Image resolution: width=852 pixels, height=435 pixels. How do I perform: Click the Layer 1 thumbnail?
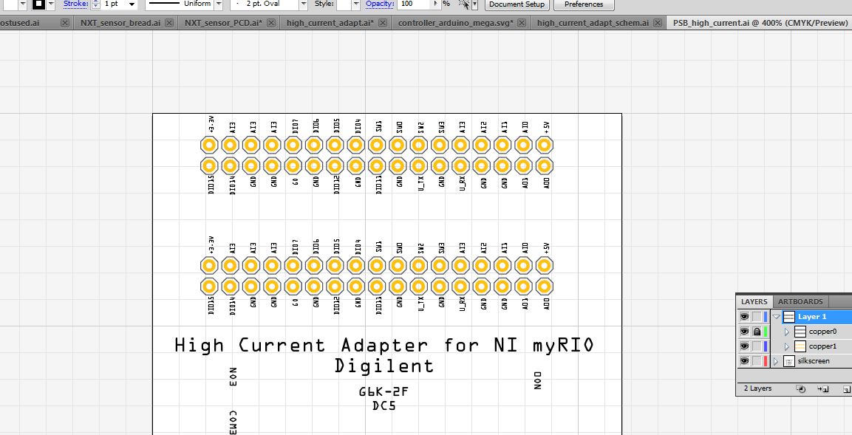point(789,316)
